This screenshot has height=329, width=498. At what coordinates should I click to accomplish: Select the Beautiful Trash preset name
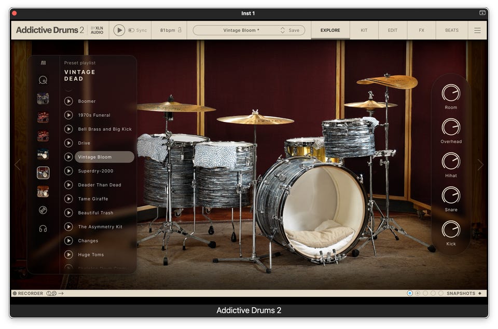95,213
